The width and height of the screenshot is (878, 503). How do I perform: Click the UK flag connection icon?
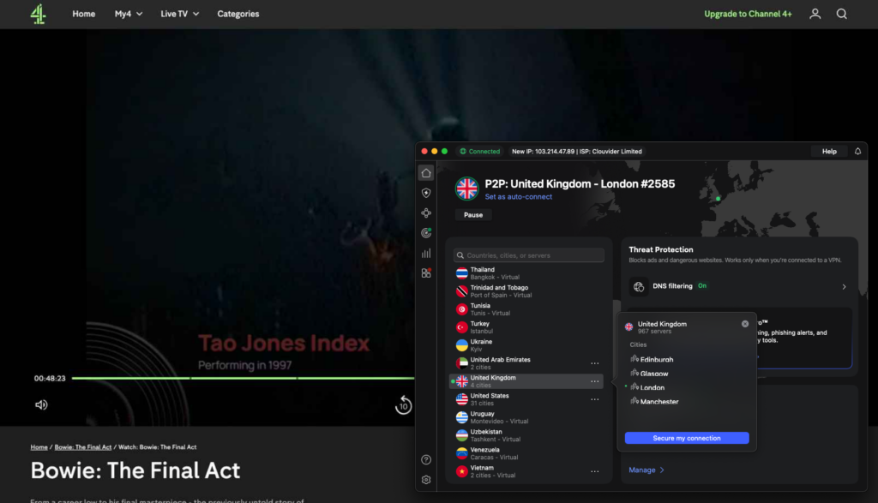(x=466, y=189)
